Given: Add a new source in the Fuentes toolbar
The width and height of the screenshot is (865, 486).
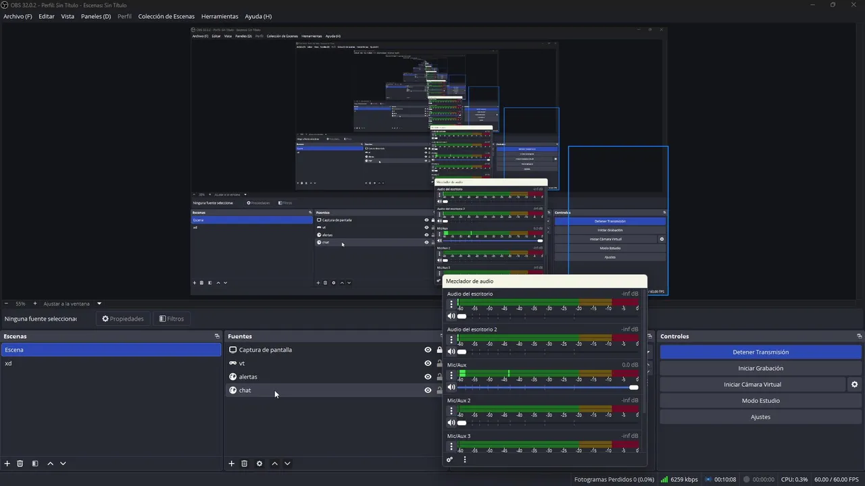Looking at the screenshot, I should tap(231, 464).
